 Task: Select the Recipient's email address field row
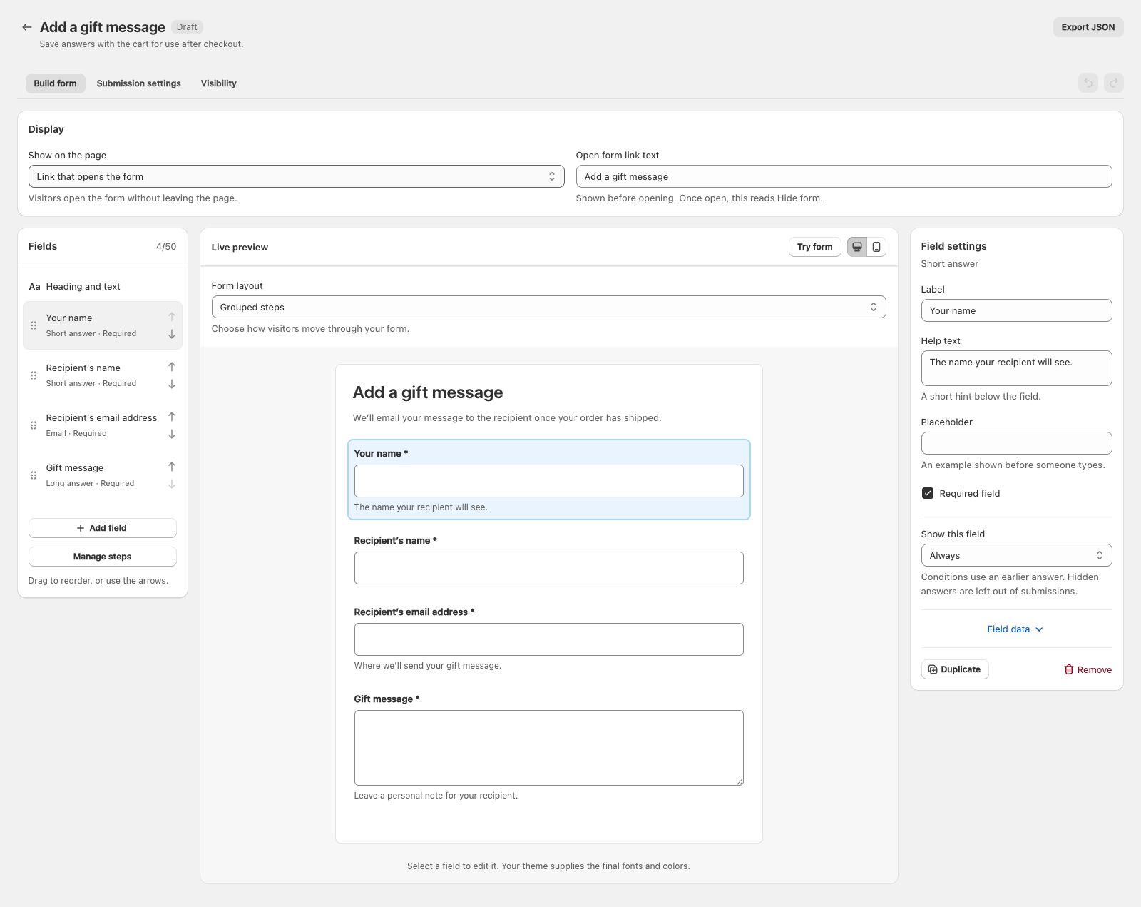click(102, 425)
